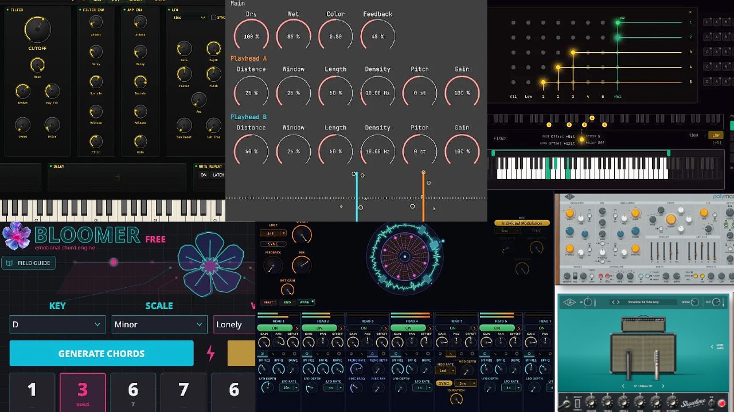Click the SYNC button under LOOP
734x412 pixels.
point(273,244)
